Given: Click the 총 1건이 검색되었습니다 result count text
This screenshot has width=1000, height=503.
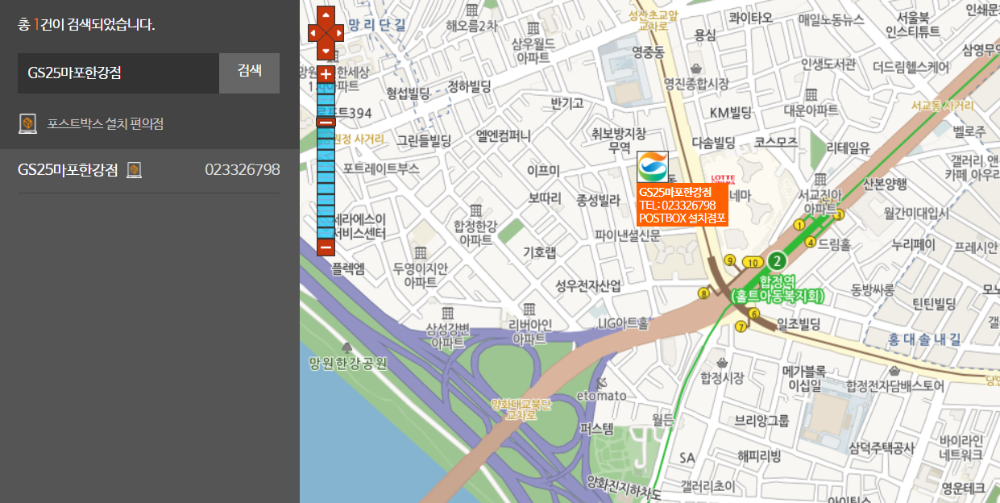Looking at the screenshot, I should pos(86,25).
